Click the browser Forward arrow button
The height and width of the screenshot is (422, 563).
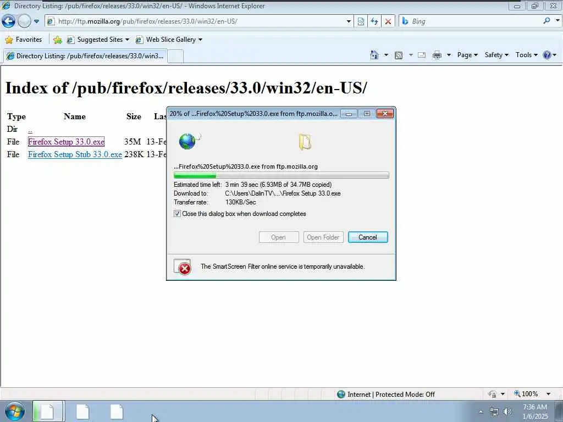point(24,21)
